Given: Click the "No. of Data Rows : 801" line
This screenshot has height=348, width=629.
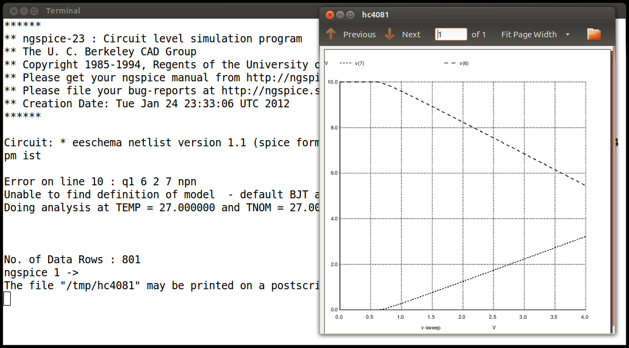Looking at the screenshot, I should click(72, 260).
